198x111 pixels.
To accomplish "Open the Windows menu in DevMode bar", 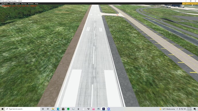I will [31, 3].
